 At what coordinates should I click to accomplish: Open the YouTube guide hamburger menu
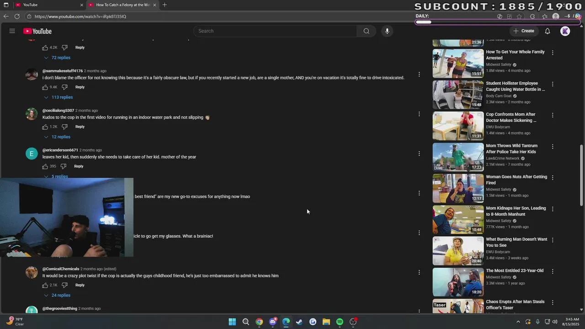pyautogui.click(x=12, y=31)
